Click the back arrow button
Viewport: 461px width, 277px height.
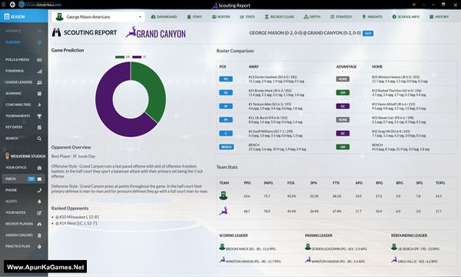pyautogui.click(x=12, y=5)
